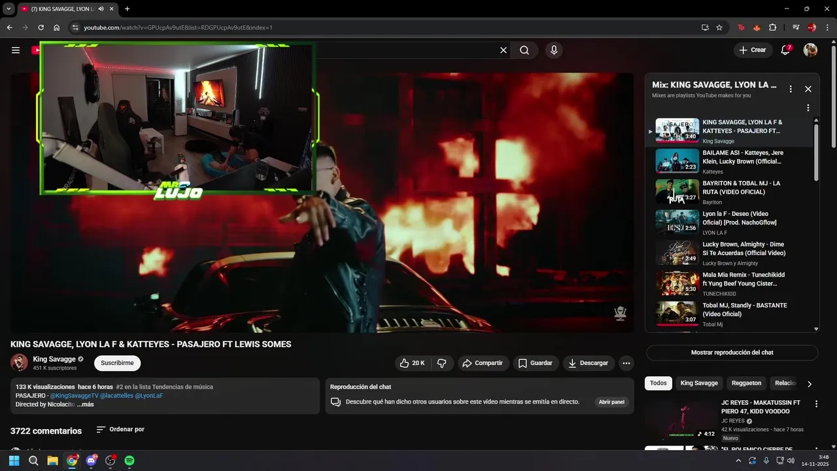Go to Chrome home page
Screen dimensions: 837x471
pos(57,27)
